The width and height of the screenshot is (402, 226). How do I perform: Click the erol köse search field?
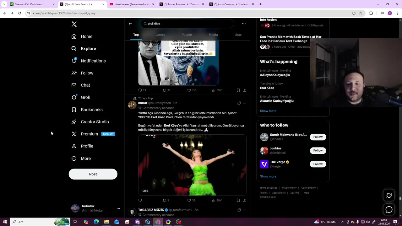(x=187, y=24)
